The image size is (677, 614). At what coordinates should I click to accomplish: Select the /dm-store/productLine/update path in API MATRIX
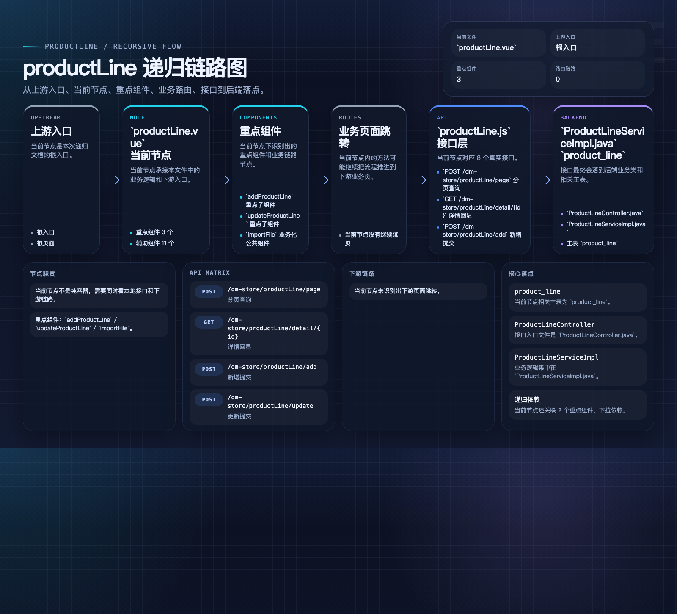(x=270, y=401)
